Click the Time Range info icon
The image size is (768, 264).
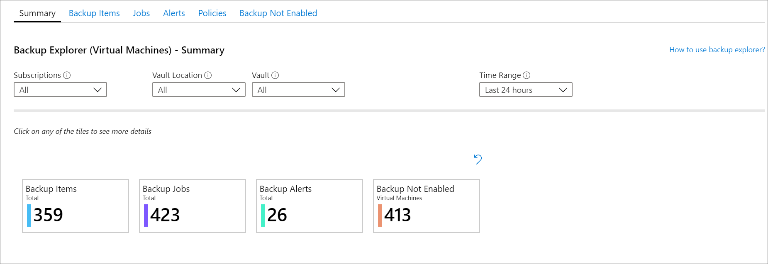527,75
